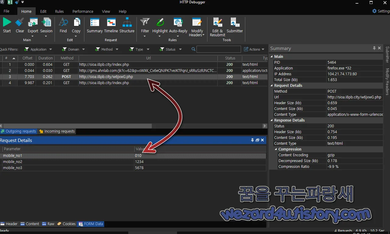Select request row 1 index.php
This screenshot has width=390, height=234.
click(134, 65)
